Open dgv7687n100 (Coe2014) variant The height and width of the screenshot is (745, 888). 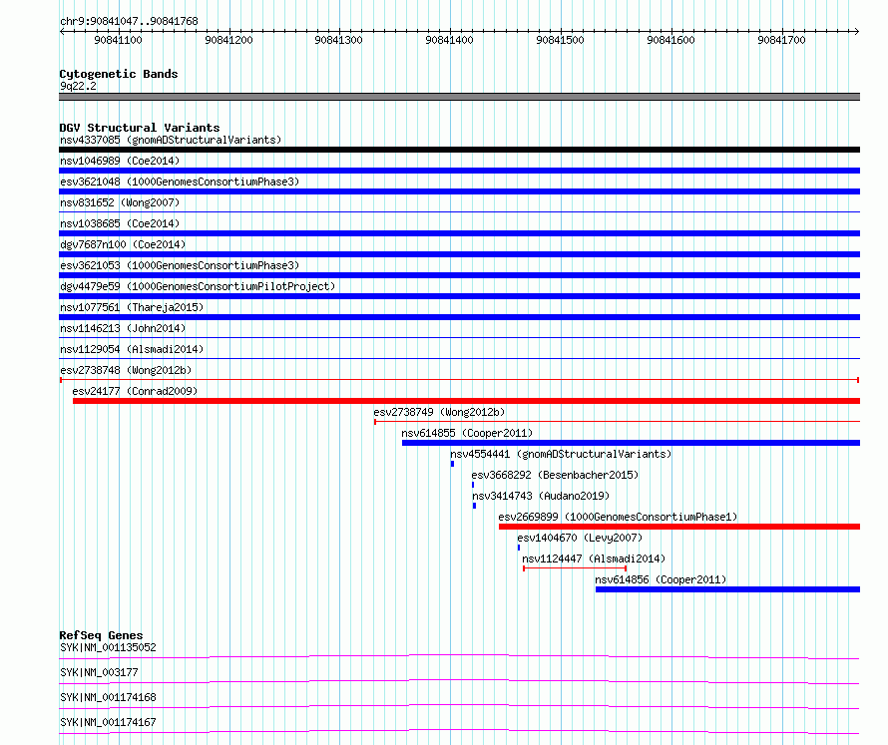123,244
